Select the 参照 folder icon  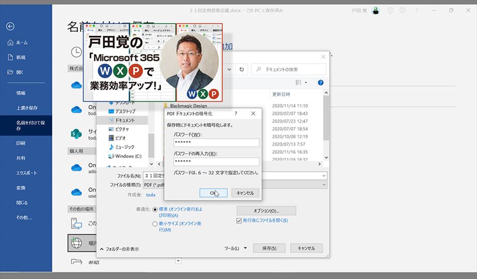pyautogui.click(x=76, y=262)
